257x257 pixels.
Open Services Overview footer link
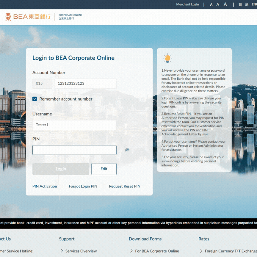[81, 251]
